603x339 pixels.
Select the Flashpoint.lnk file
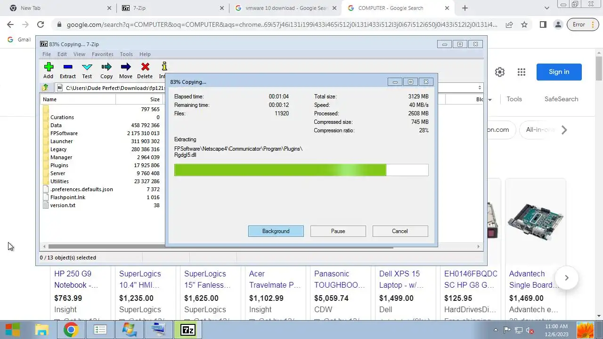coord(68,197)
